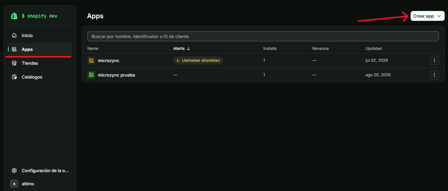Sort by the Alerts column header
Viewport: 448px width, 191px height.
click(179, 49)
